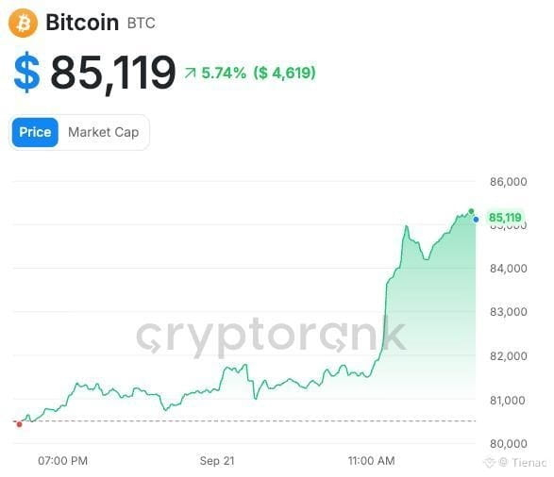Click the blue dollar sign symbol
The width and height of the screenshot is (554, 477).
[x=26, y=73]
